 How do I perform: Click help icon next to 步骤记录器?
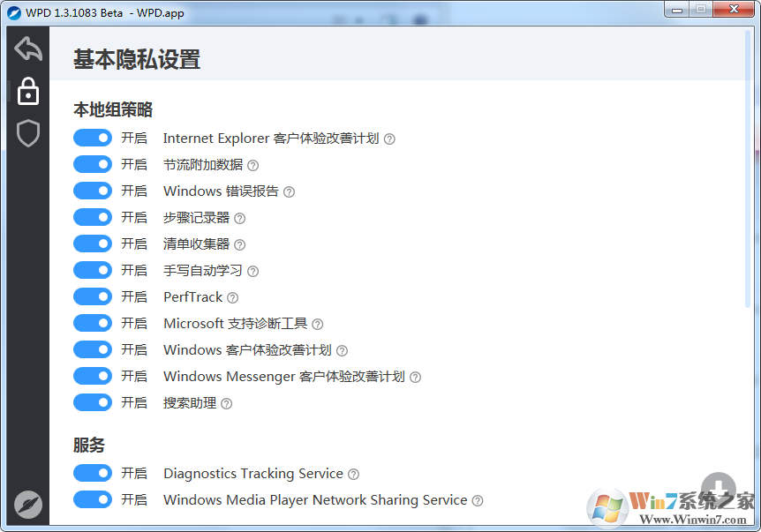pos(240,218)
